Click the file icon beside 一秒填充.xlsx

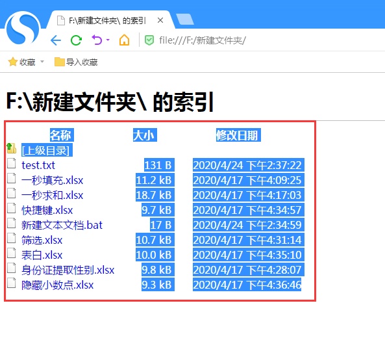[x=11, y=178]
